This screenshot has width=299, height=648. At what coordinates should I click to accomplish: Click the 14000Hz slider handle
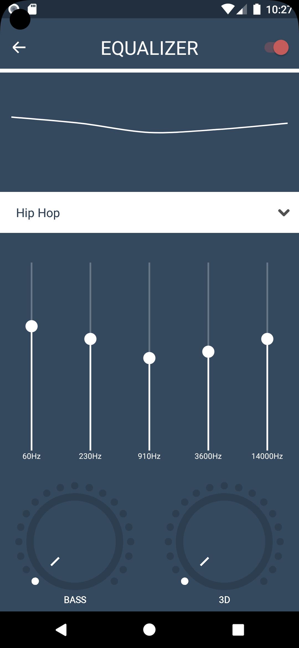(x=267, y=339)
